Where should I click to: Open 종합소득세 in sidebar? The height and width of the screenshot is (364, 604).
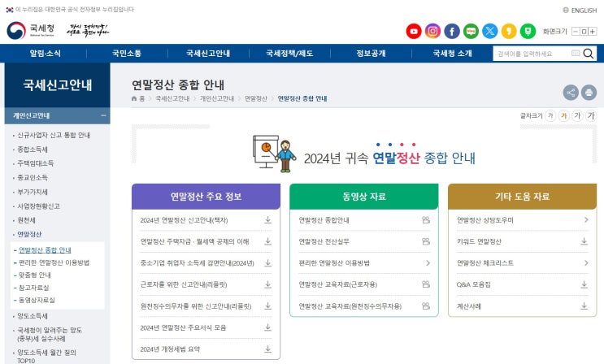pos(33,149)
